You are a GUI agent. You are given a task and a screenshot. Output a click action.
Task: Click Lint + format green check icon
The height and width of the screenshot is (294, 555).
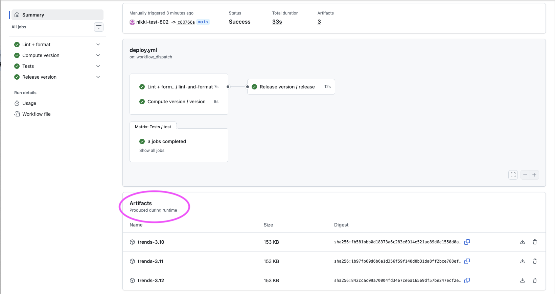17,45
